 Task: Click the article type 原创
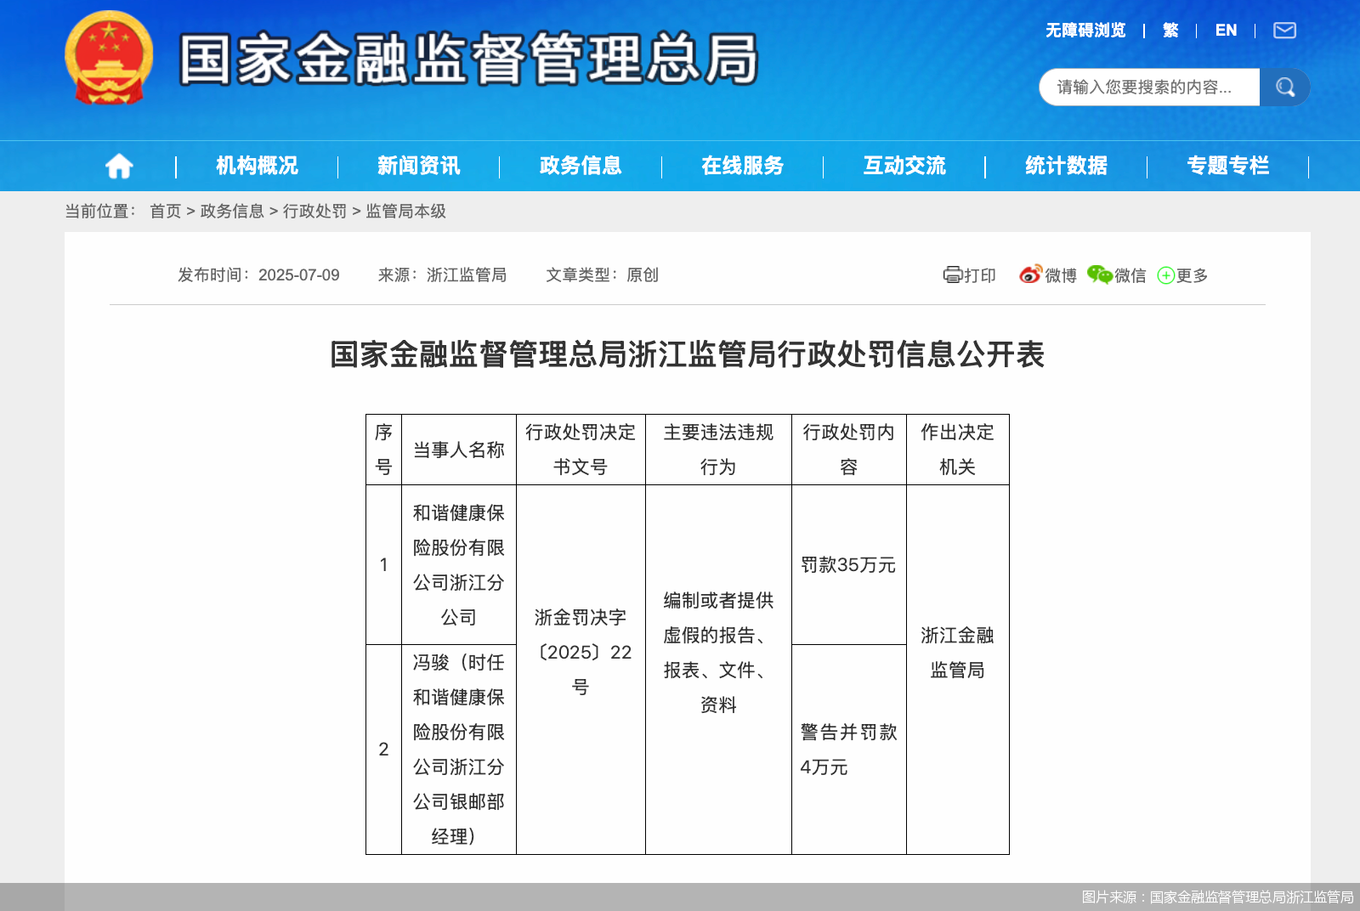coord(643,275)
